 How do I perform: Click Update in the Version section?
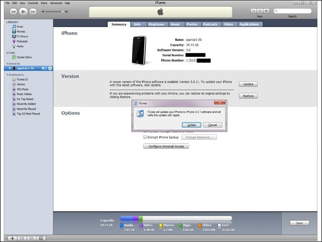tap(248, 84)
